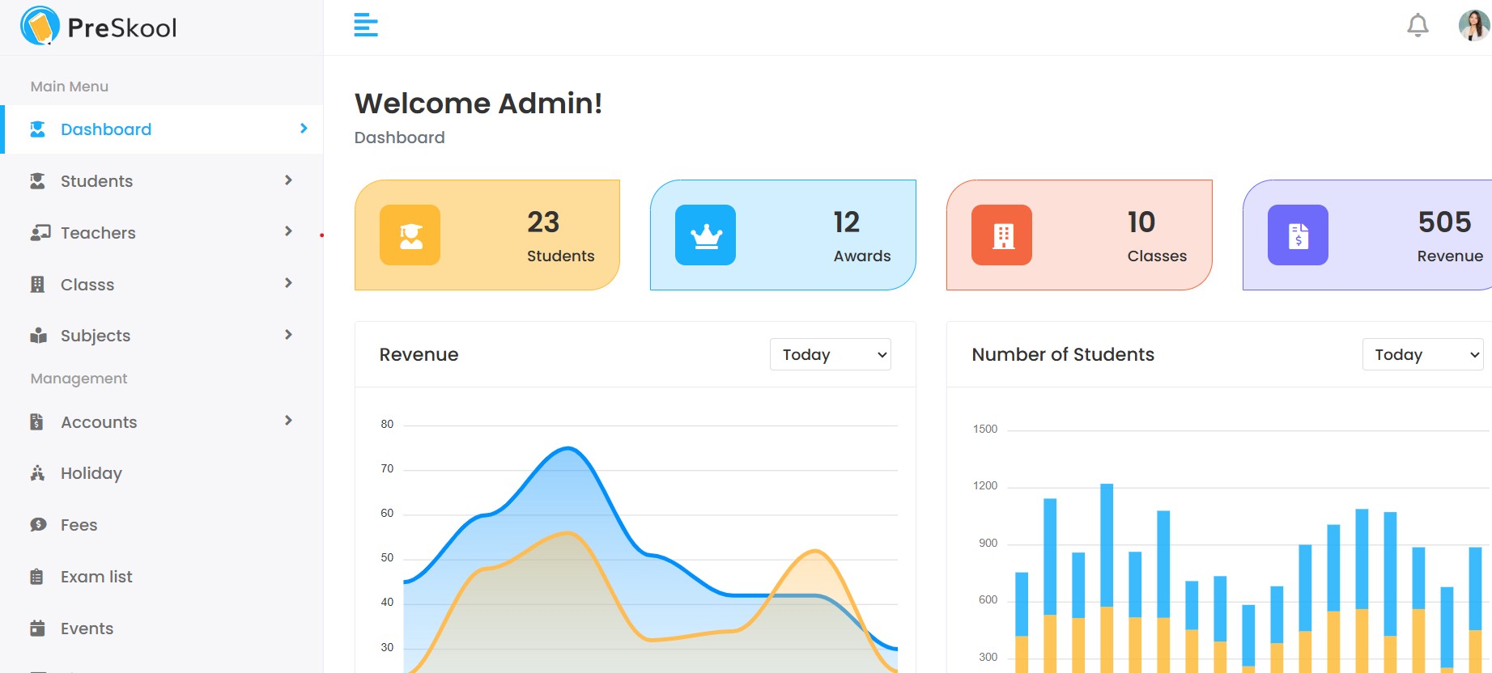Viewport: 1492px width, 673px height.
Task: Click the PreSkool logo
Action: click(x=98, y=27)
